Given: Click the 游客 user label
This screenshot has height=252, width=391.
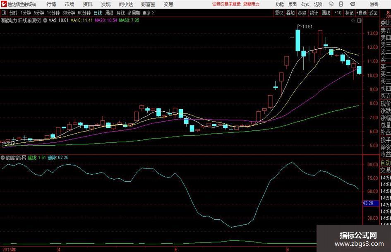Looking at the screenshot, I should pos(374,4).
